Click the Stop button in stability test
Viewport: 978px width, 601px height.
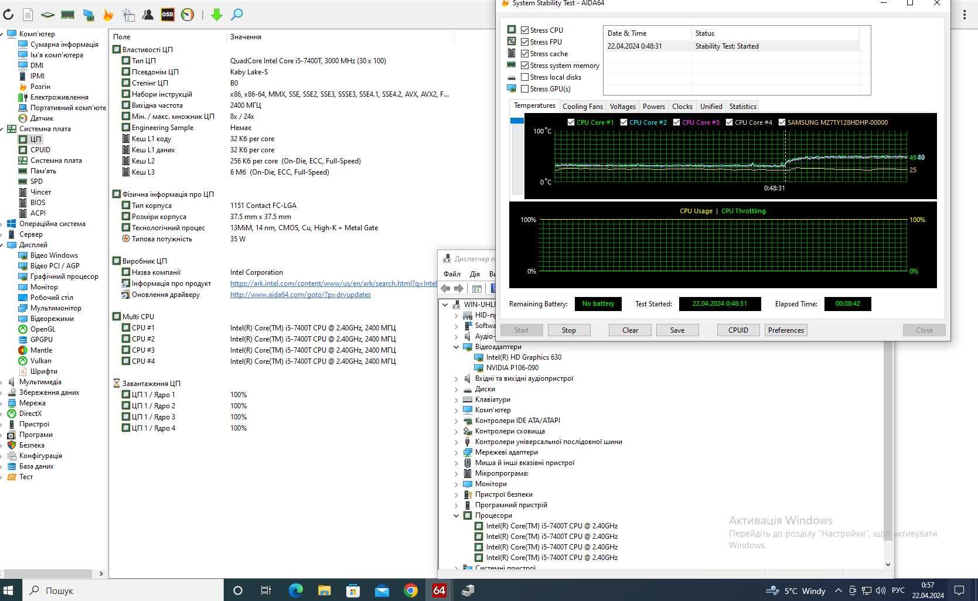[x=569, y=330]
